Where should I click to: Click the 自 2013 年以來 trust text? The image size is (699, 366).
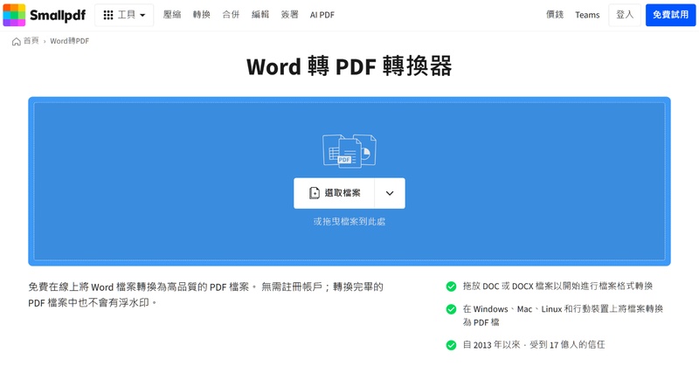[x=534, y=345]
